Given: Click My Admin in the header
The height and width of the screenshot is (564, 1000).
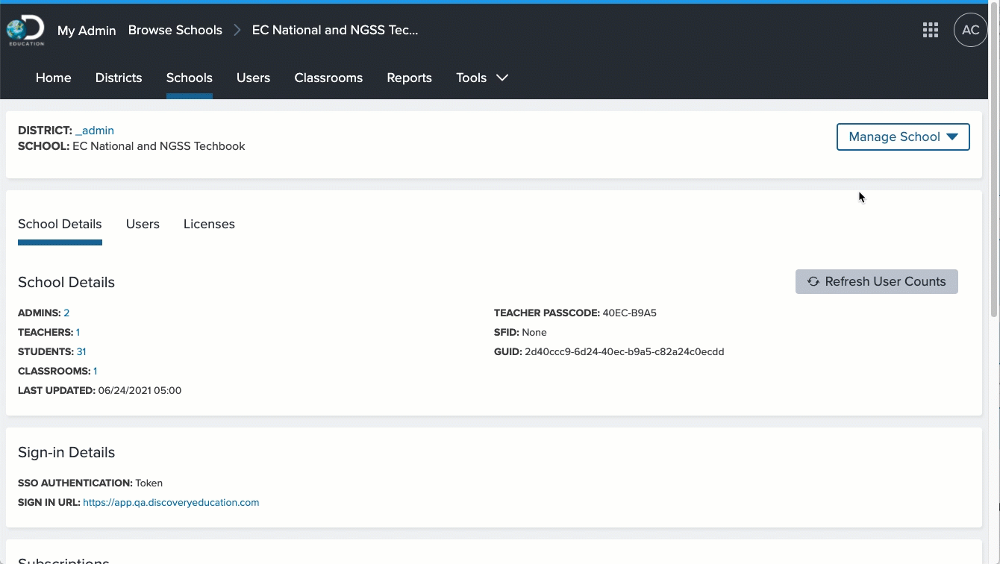Looking at the screenshot, I should (x=87, y=31).
